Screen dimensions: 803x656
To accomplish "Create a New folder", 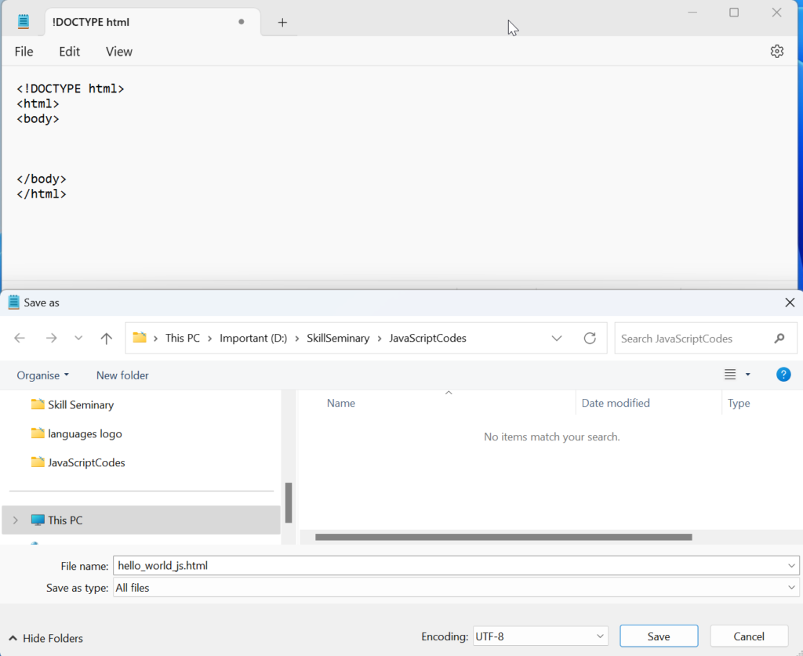I will (122, 375).
